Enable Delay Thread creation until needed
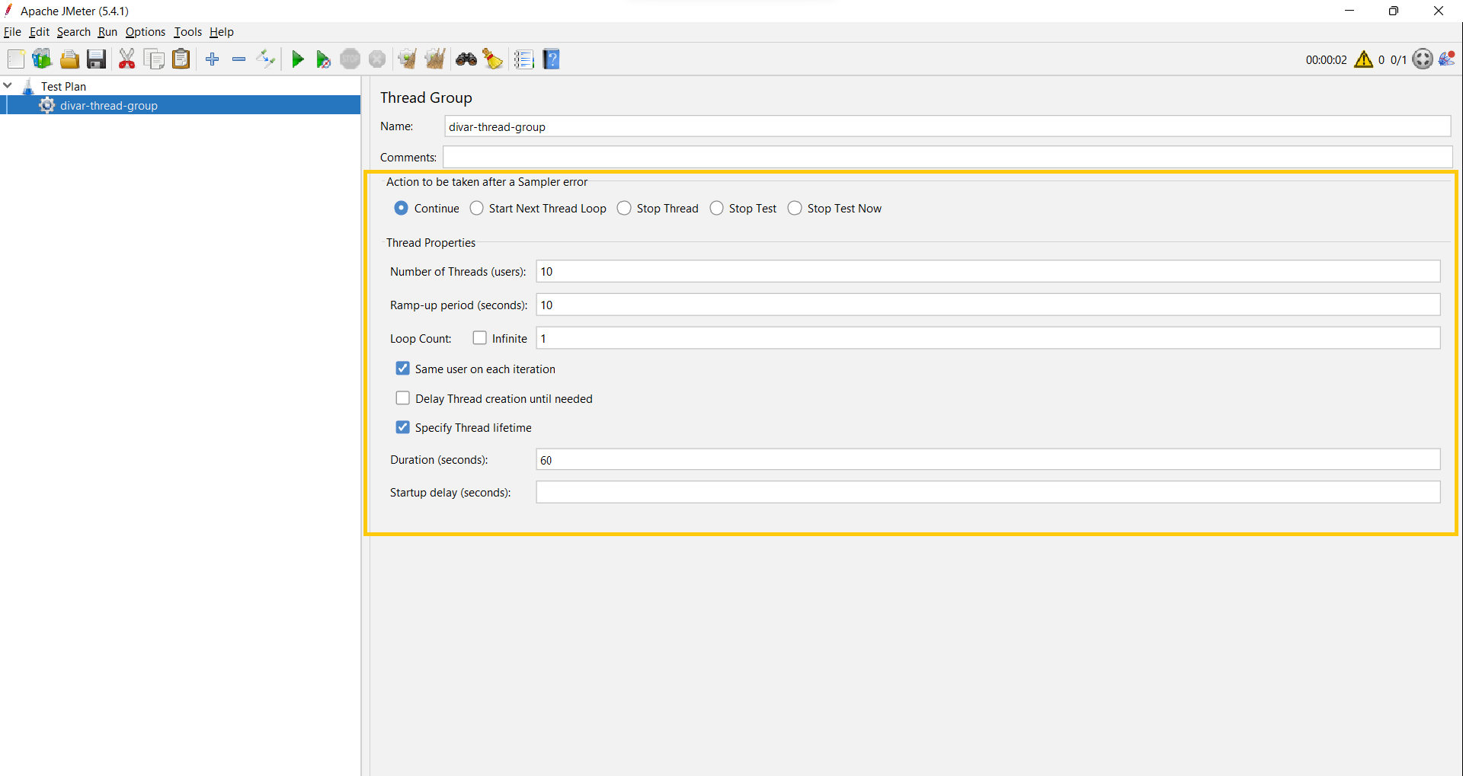 (402, 398)
